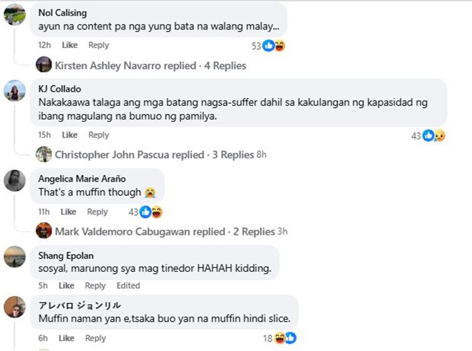Open the 12h timestamp on Nol's comment
The image size is (472, 351).
click(x=44, y=45)
